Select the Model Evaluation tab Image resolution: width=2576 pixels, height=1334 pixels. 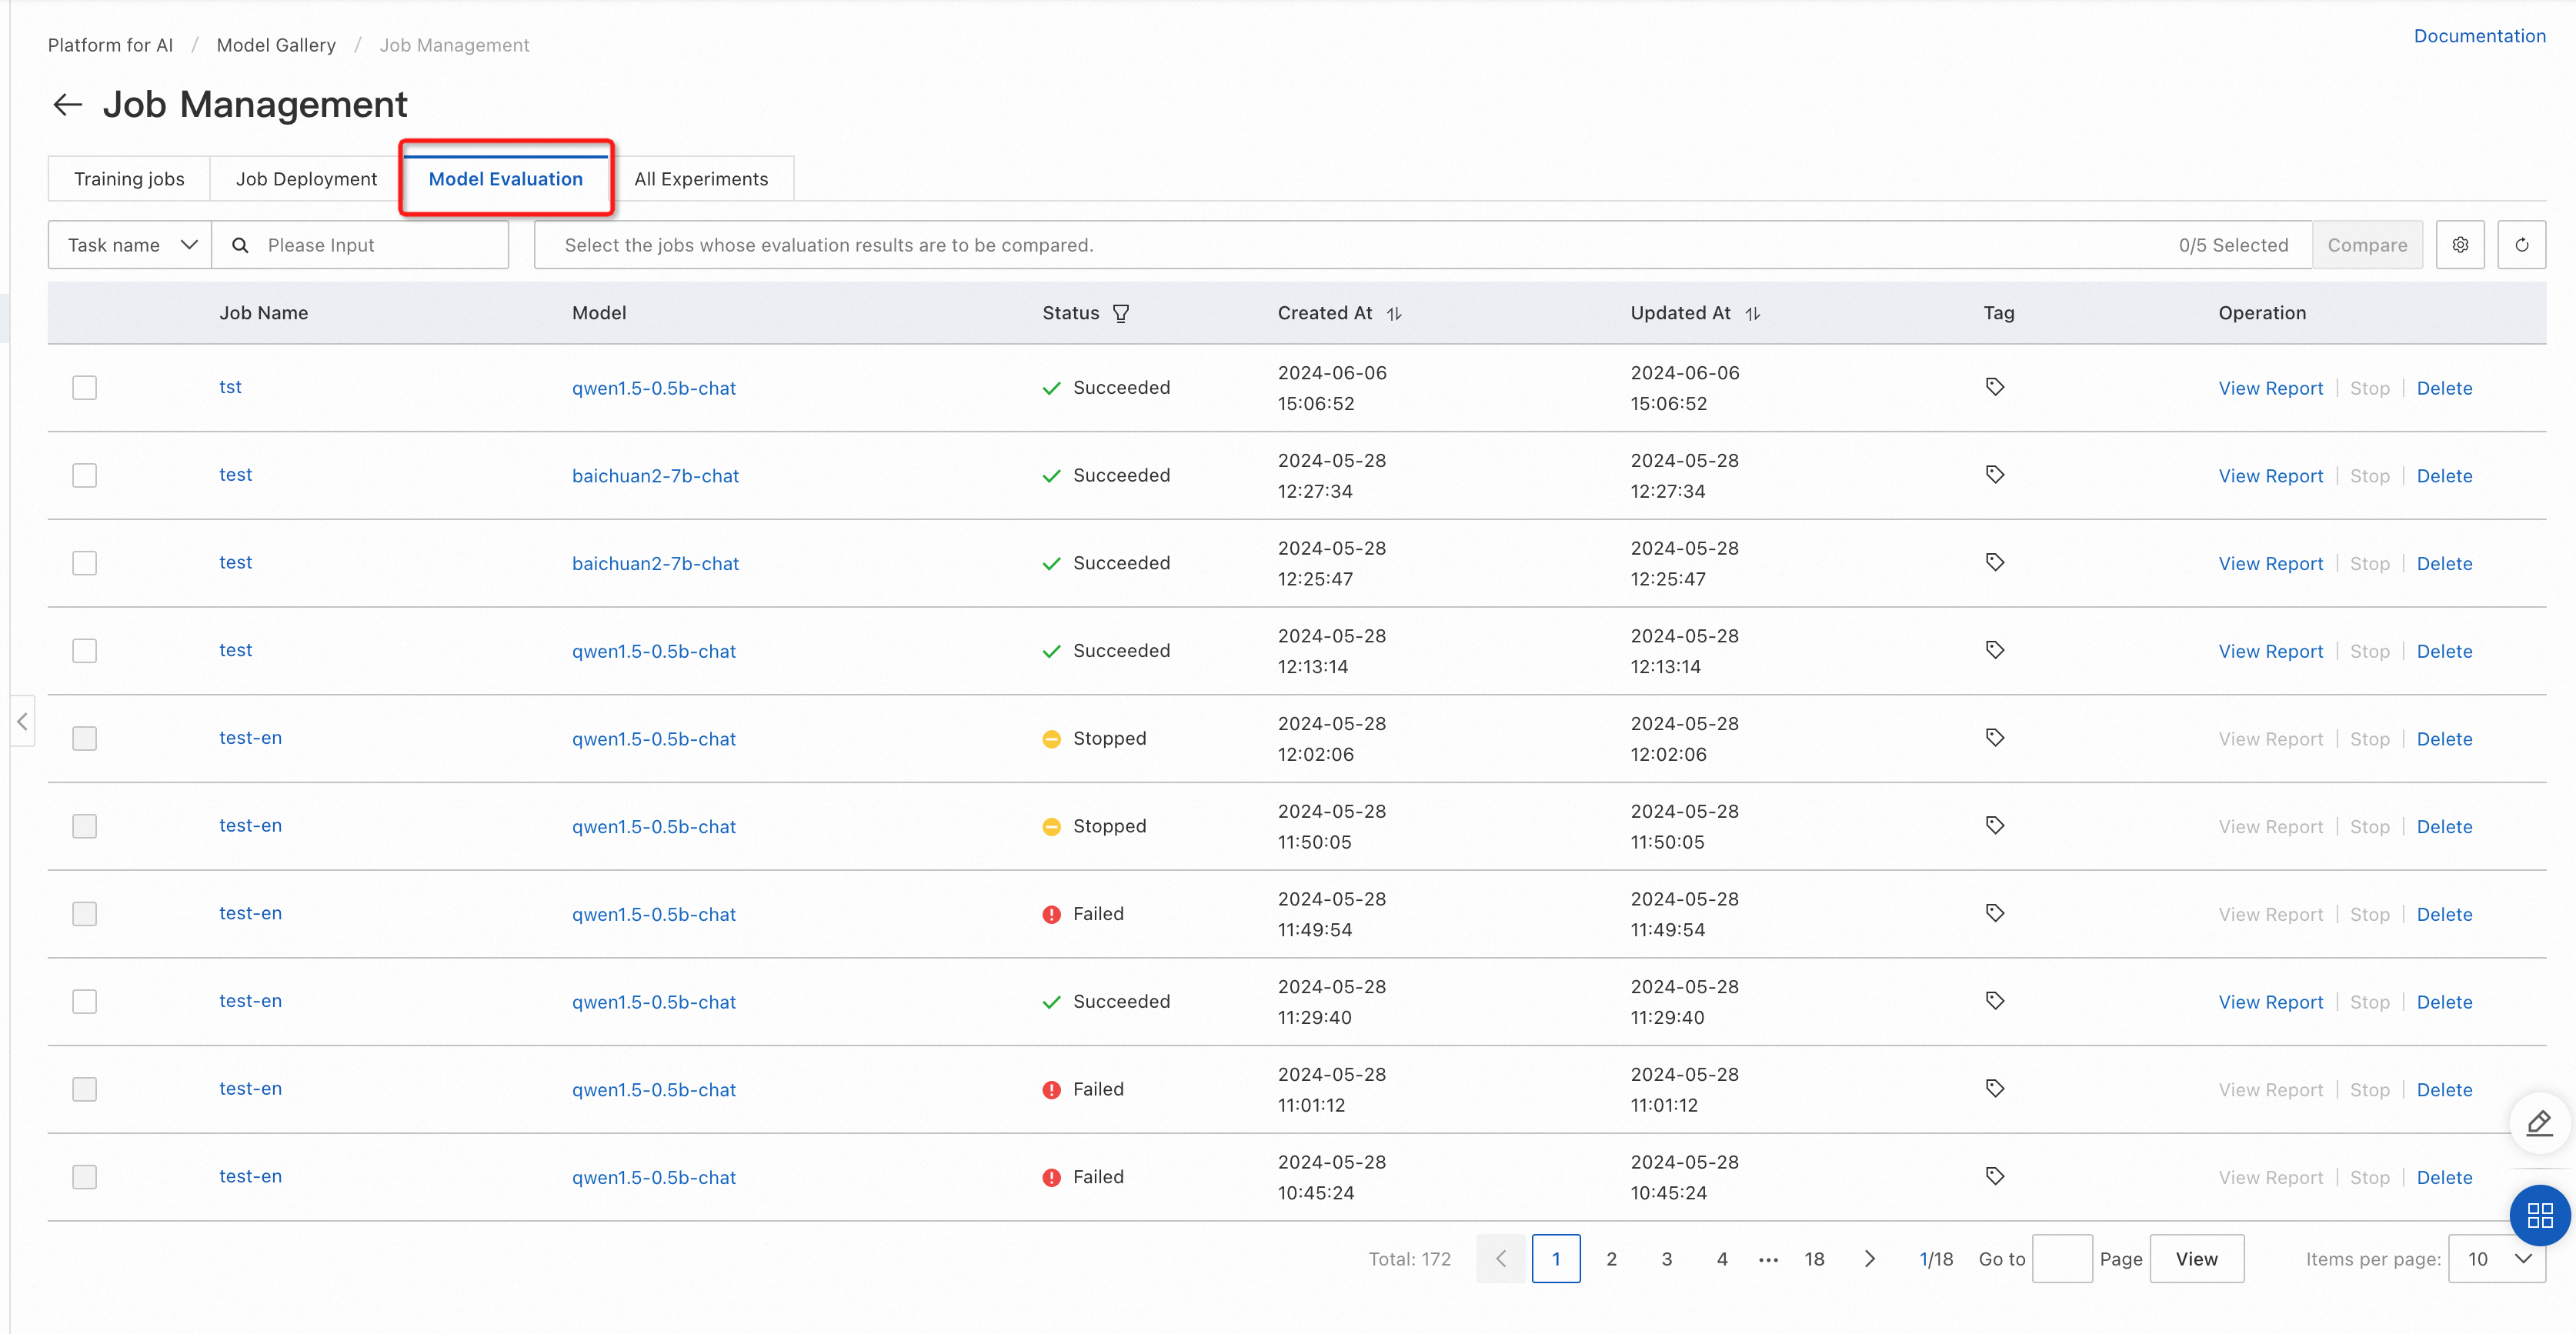pos(506,179)
